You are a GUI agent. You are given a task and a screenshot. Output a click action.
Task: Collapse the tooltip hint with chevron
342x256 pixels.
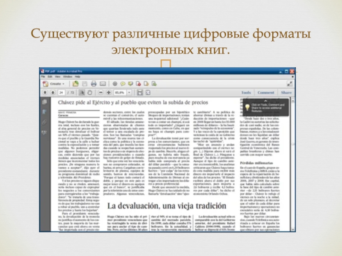pos(265,101)
